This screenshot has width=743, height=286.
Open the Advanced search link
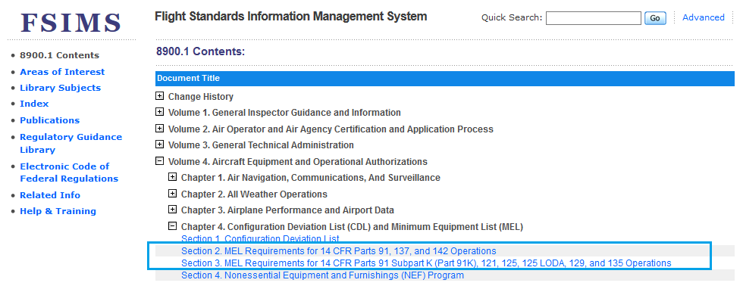click(x=704, y=17)
